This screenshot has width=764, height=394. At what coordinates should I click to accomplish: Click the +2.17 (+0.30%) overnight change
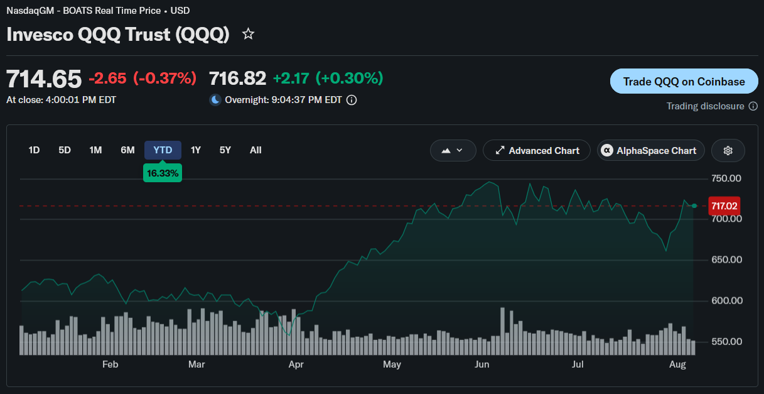(x=328, y=79)
